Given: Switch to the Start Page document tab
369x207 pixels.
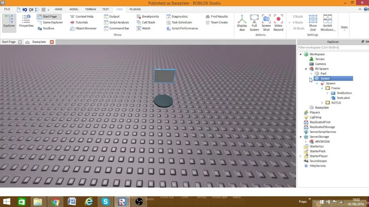Looking at the screenshot, I should click(9, 42).
